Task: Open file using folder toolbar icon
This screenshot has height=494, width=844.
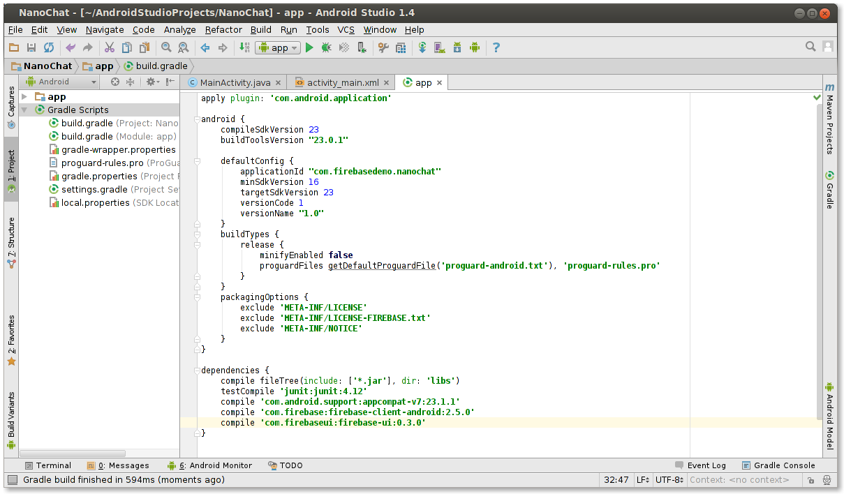Action: point(14,47)
